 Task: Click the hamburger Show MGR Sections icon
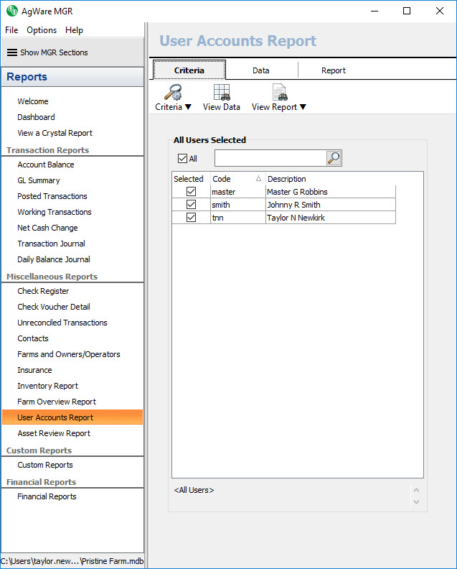coord(12,52)
